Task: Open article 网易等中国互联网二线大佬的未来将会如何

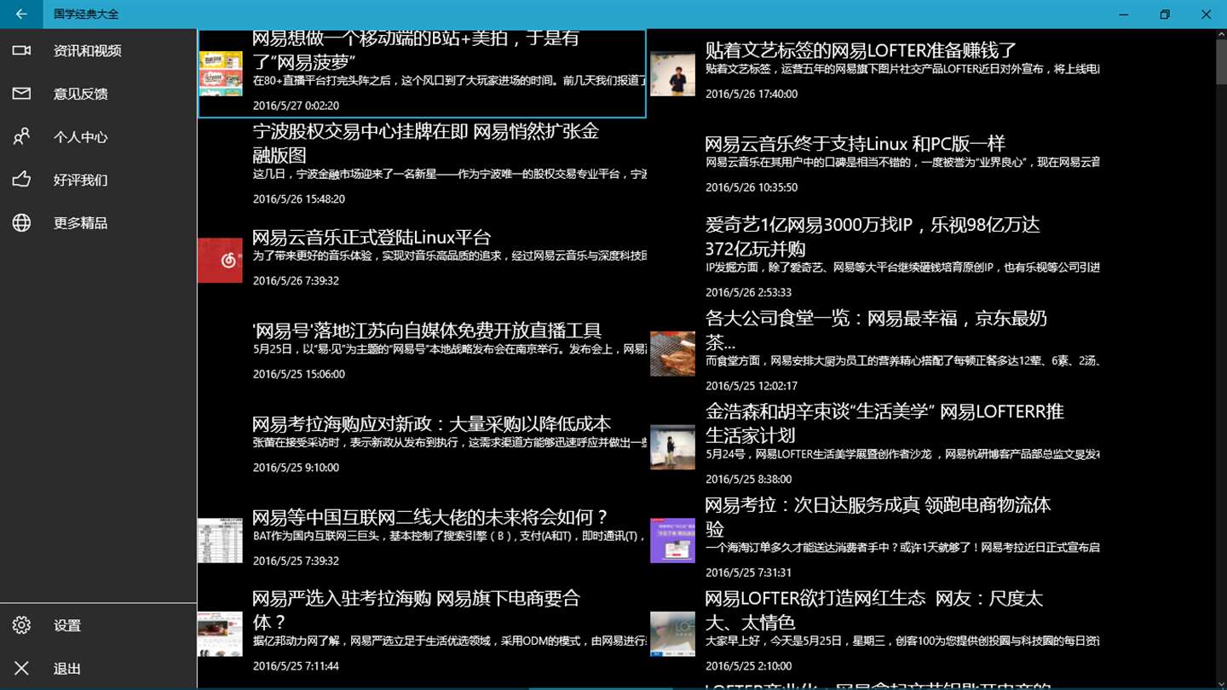Action: click(x=422, y=539)
